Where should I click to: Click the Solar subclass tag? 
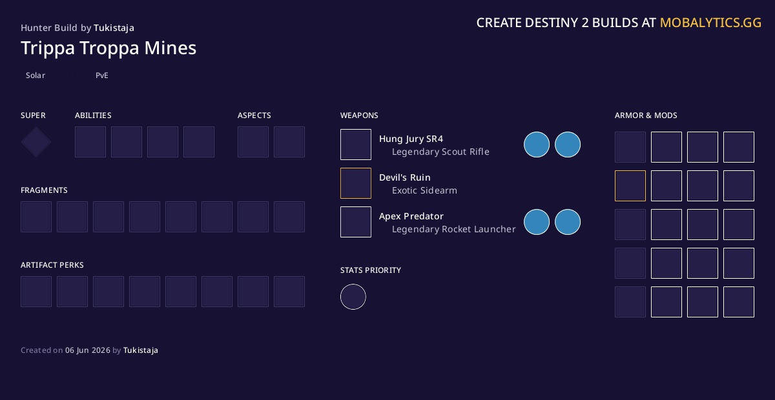36,75
